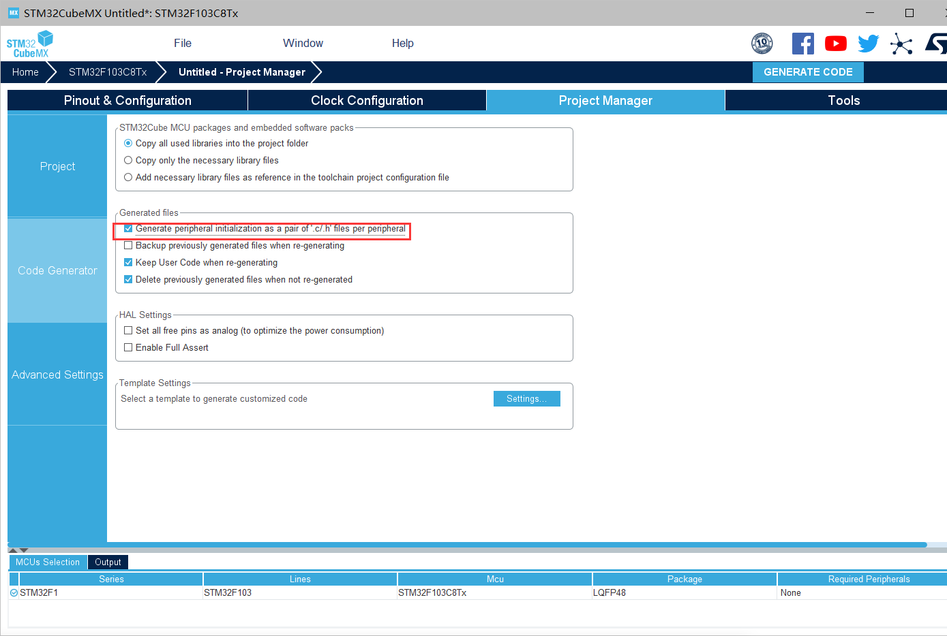Open the Twitter bird icon link
This screenshot has width=947, height=636.
click(x=868, y=44)
